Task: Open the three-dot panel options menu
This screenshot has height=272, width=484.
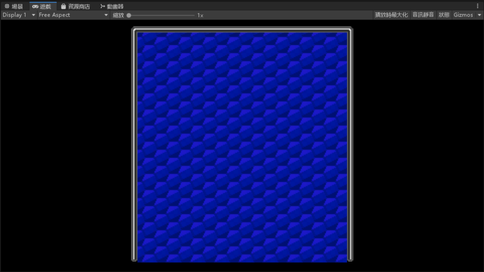Action: [477, 6]
